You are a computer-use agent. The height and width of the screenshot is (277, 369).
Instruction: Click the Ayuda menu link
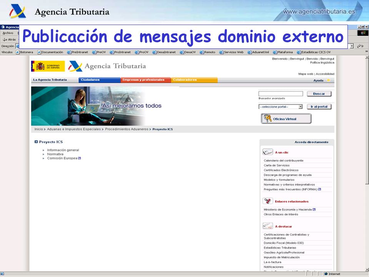318,80
